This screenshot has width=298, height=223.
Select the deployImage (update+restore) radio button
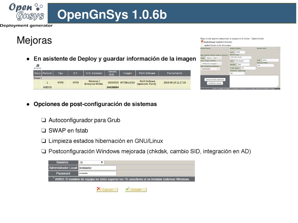click(x=202, y=42)
